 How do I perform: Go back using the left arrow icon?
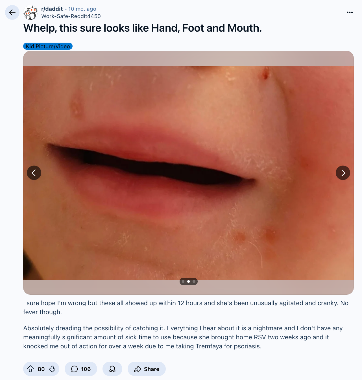(12, 12)
